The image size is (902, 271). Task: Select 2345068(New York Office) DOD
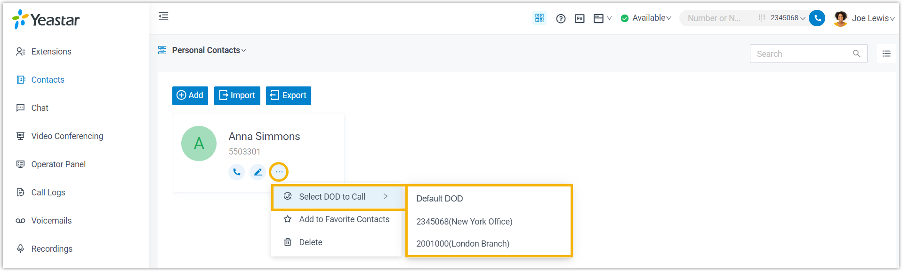(489, 222)
